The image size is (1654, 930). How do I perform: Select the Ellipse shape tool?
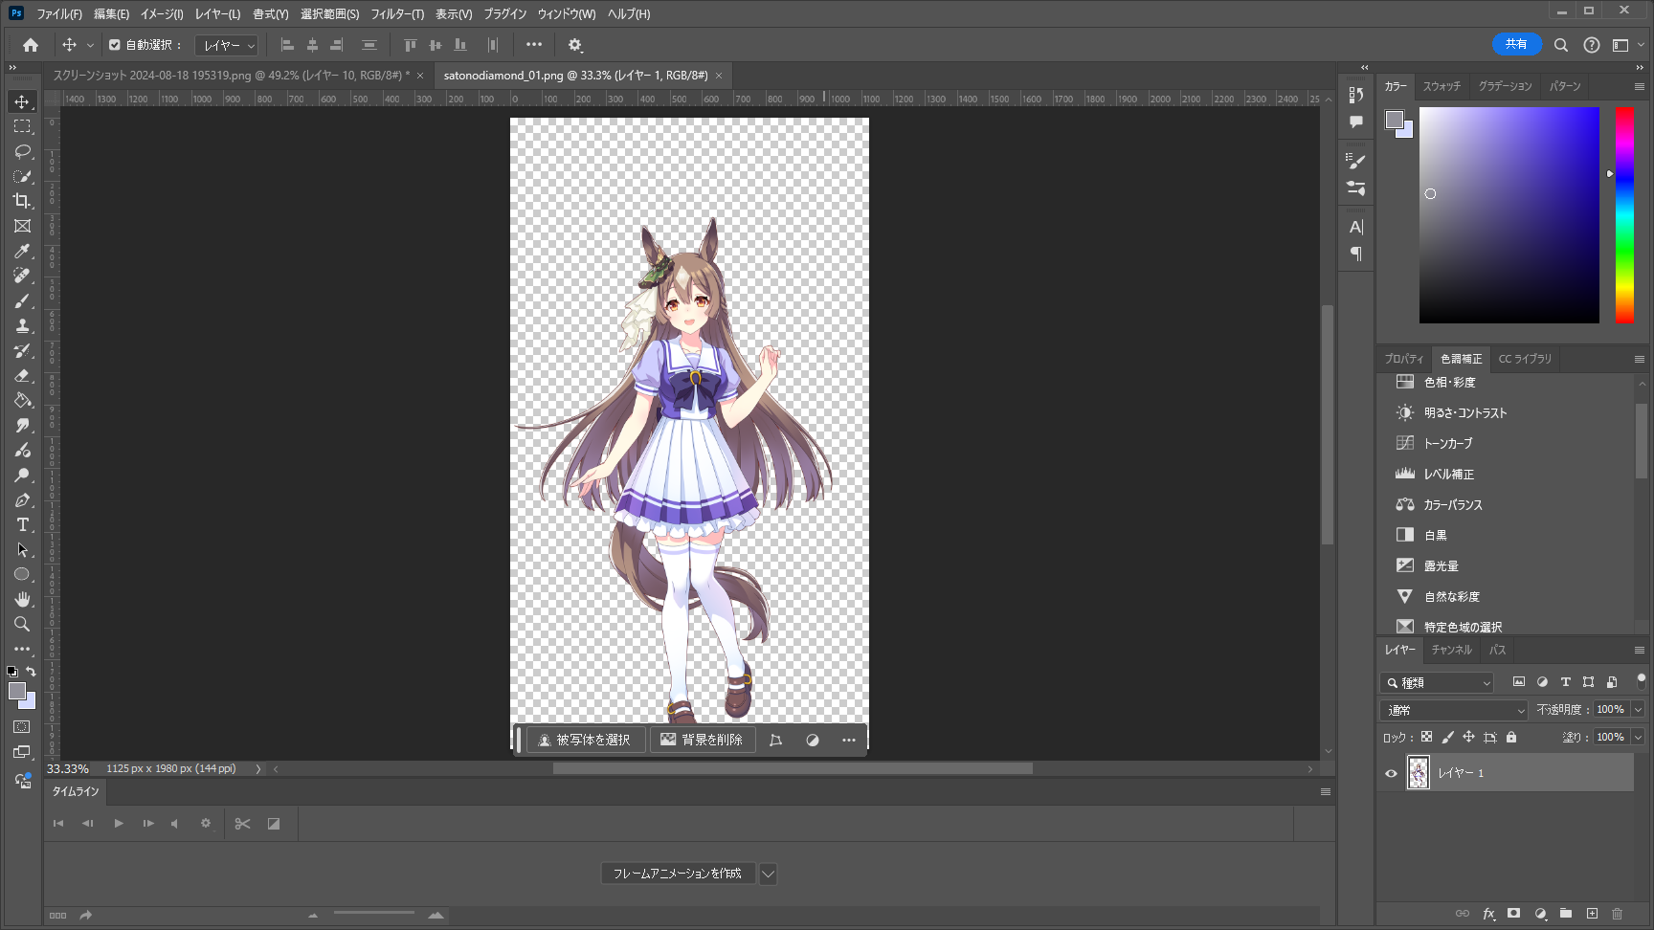(x=22, y=574)
